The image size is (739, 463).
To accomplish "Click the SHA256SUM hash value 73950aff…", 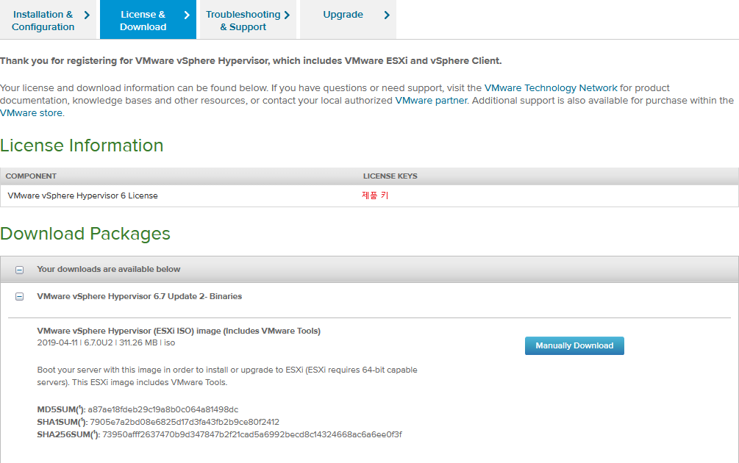I will click(x=252, y=434).
